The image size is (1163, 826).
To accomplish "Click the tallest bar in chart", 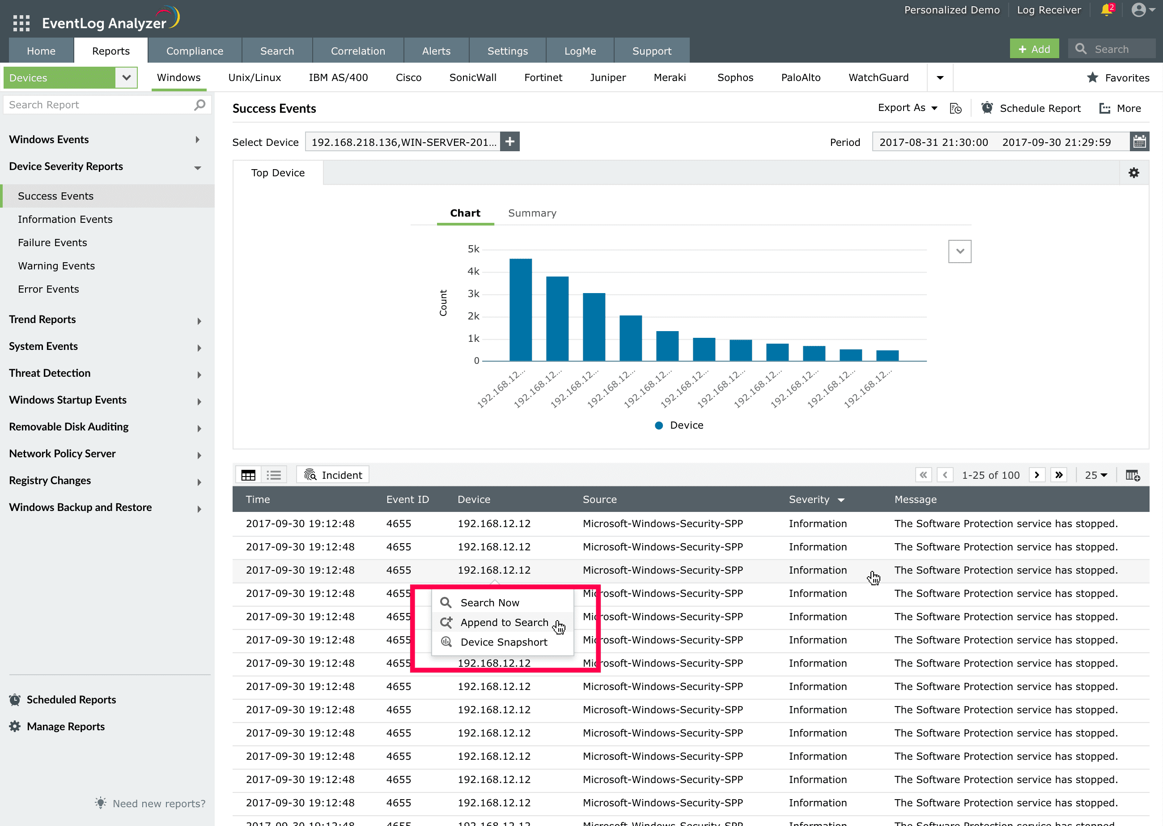I will click(x=521, y=309).
